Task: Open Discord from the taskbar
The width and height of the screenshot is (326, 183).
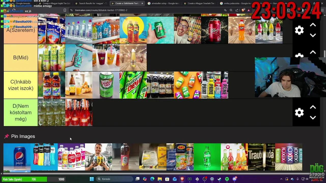Action: pos(235,179)
